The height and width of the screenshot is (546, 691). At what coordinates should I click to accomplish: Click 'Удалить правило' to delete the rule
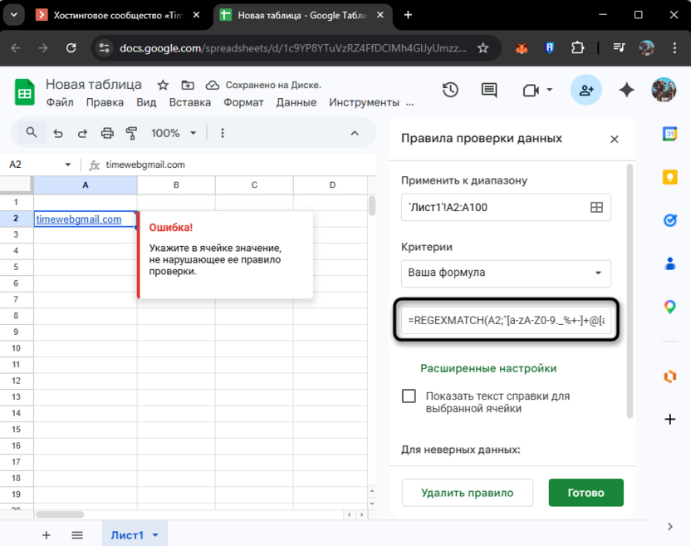[467, 492]
